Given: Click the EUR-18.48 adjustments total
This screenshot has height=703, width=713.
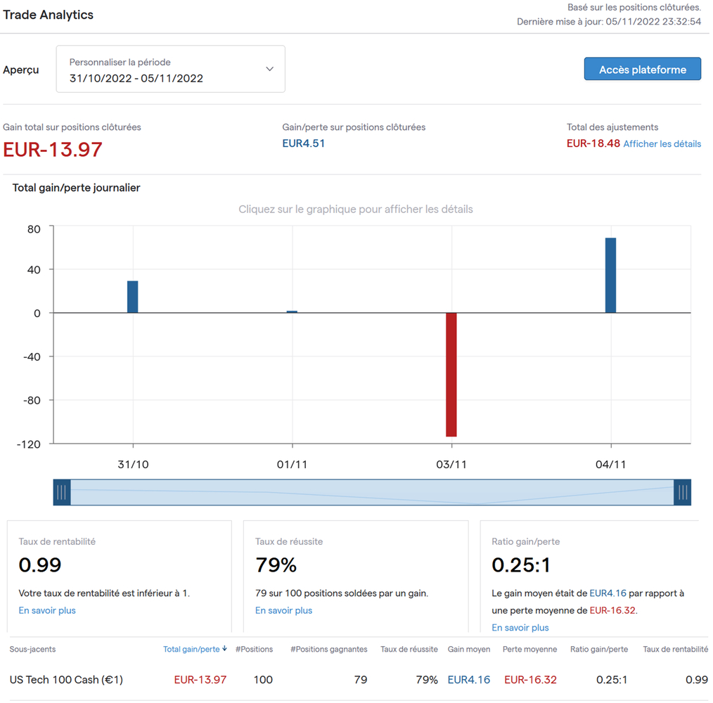Looking at the screenshot, I should [x=593, y=143].
